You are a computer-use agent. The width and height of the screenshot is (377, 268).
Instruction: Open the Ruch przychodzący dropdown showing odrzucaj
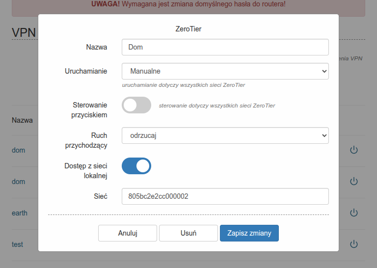click(x=225, y=135)
